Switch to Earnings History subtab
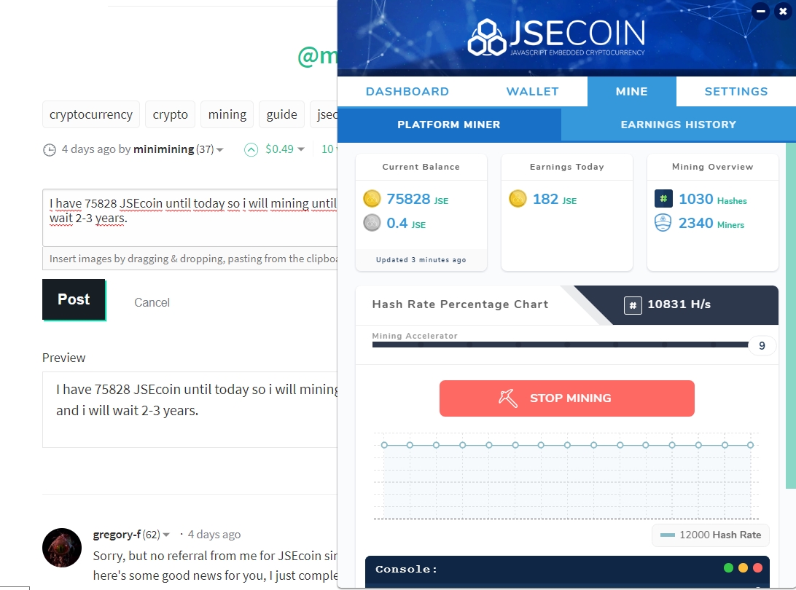Image resolution: width=796 pixels, height=590 pixels. 678,125
